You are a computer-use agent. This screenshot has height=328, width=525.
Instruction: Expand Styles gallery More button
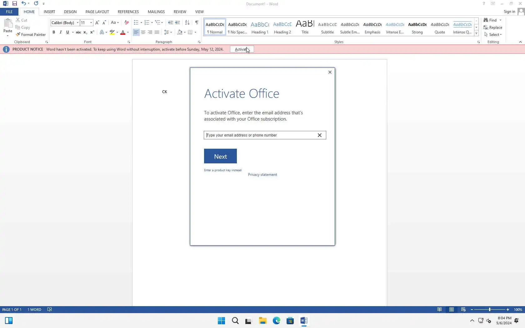coord(476,33)
